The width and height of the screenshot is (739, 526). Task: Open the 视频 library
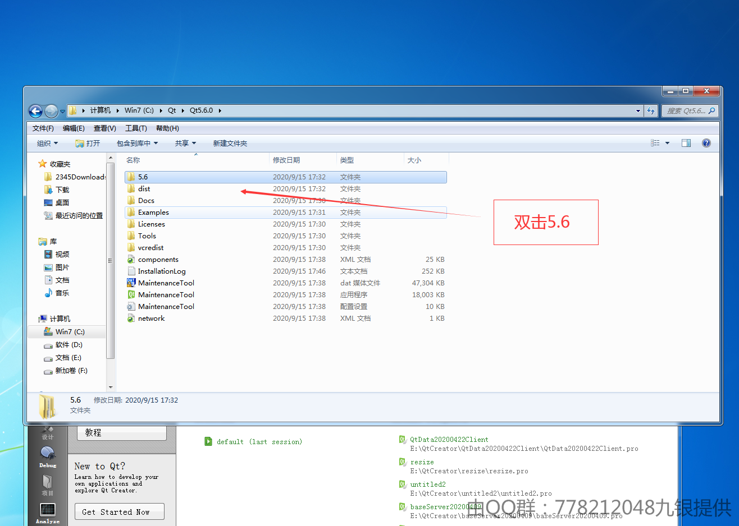coord(56,255)
